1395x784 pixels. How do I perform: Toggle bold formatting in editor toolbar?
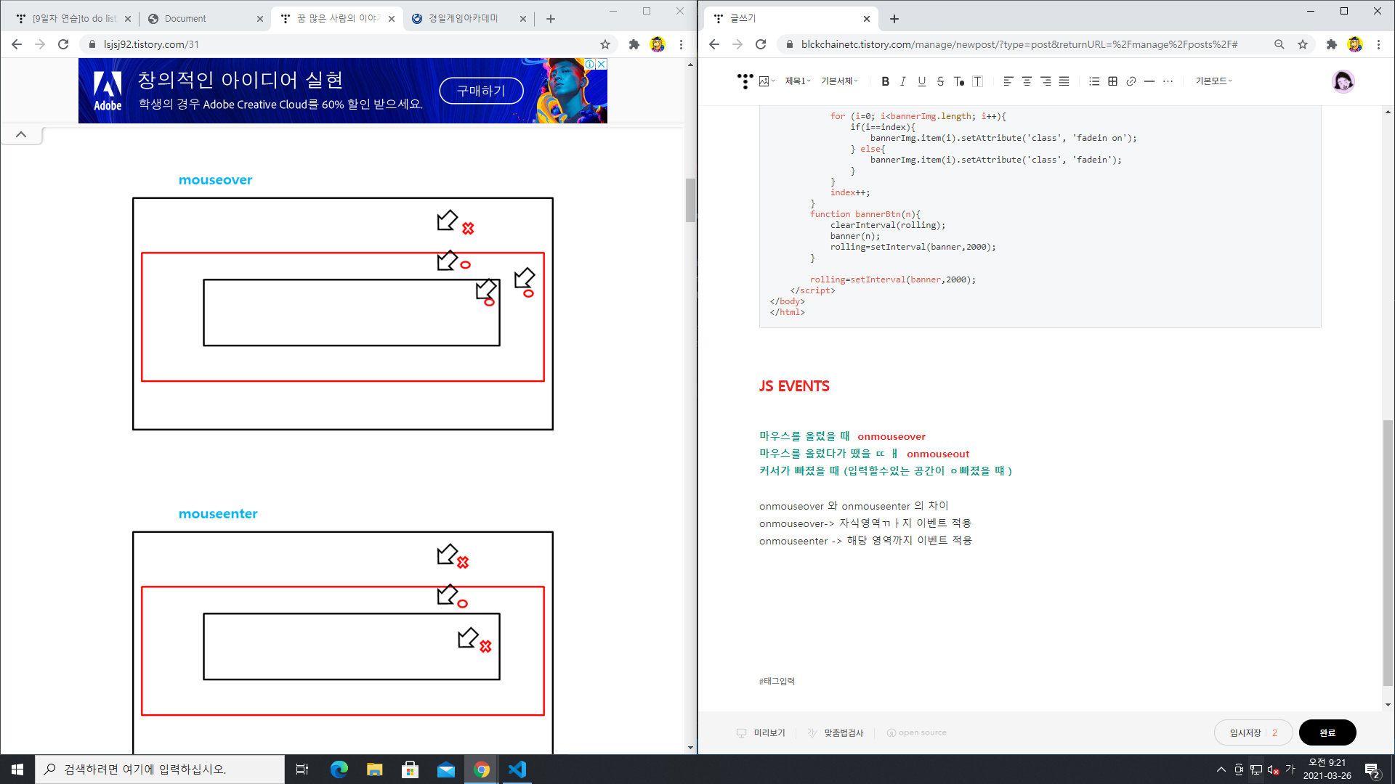click(885, 81)
